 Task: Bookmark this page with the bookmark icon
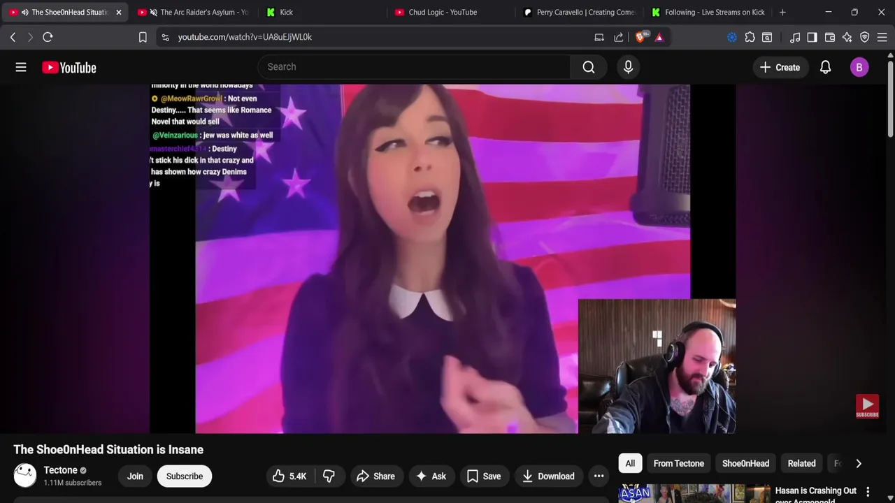pyautogui.click(x=143, y=37)
